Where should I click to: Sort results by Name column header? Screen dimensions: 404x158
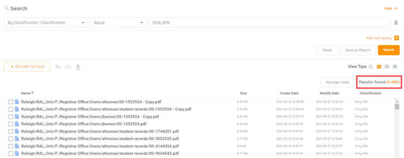click(27, 93)
